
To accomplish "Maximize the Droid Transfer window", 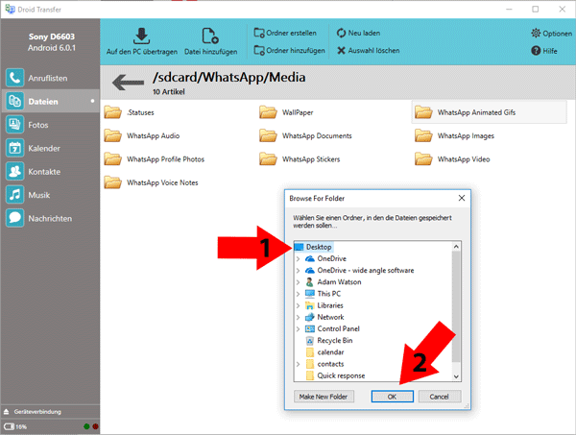I will click(536, 10).
